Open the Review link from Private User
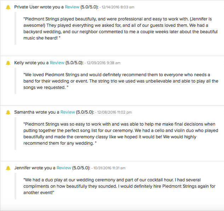 (x=72, y=7)
